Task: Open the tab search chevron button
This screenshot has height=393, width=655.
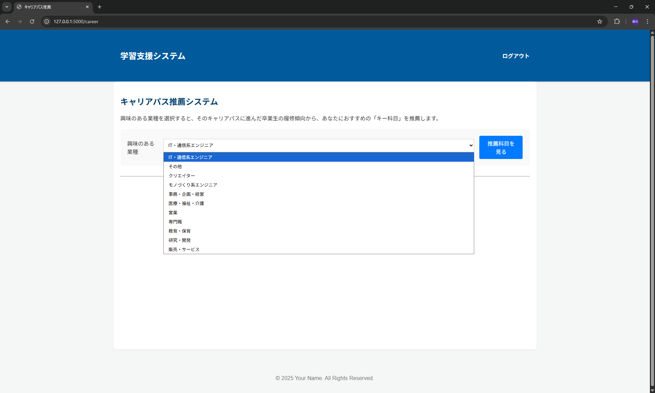Action: pyautogui.click(x=7, y=7)
